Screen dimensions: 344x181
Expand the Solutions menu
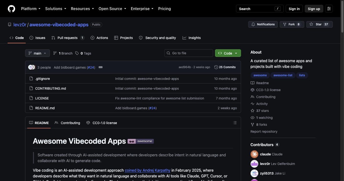(56, 9)
